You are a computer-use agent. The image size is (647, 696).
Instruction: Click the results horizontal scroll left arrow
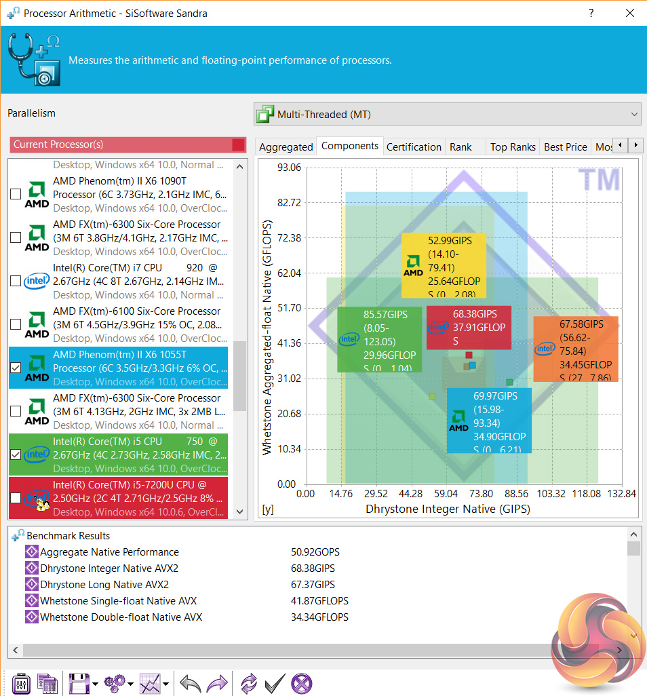pyautogui.click(x=16, y=651)
